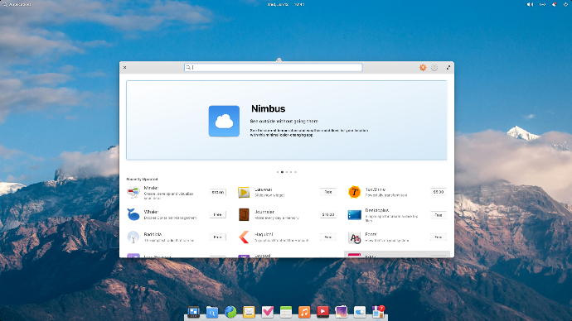Launch Multitasking View from the dock

[x=194, y=312]
